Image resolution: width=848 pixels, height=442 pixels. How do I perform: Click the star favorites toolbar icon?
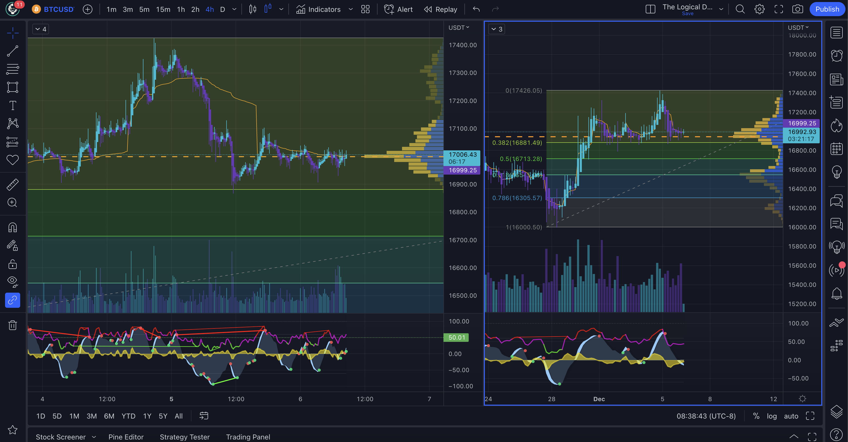(x=13, y=429)
